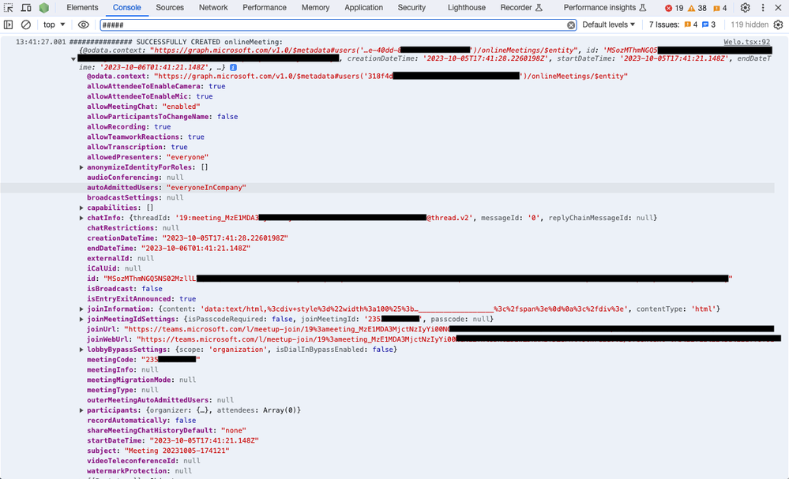Click the subject "Meeting 20231005-174121" value
The height and width of the screenshot is (479, 789).
[177, 451]
